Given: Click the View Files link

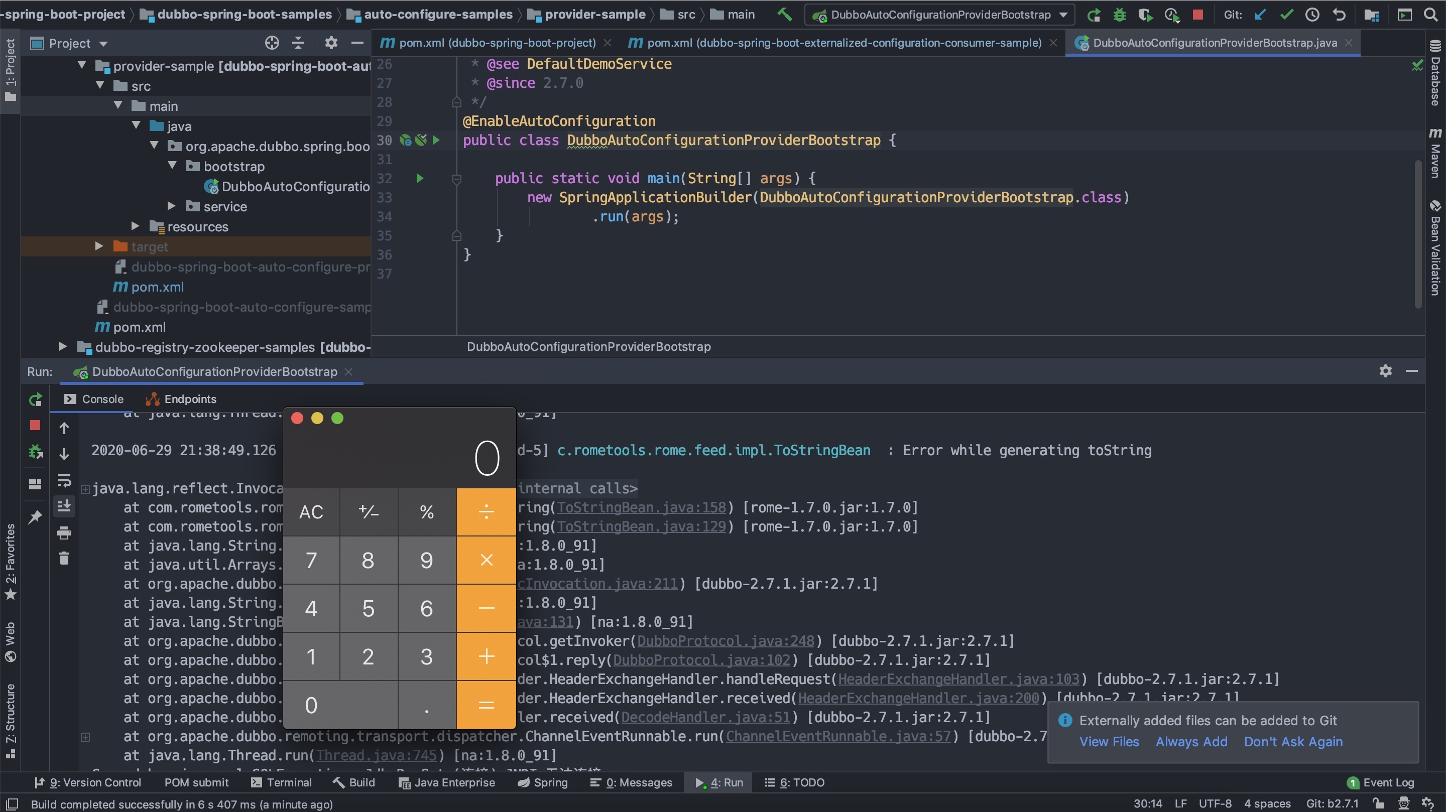Looking at the screenshot, I should tap(1109, 741).
